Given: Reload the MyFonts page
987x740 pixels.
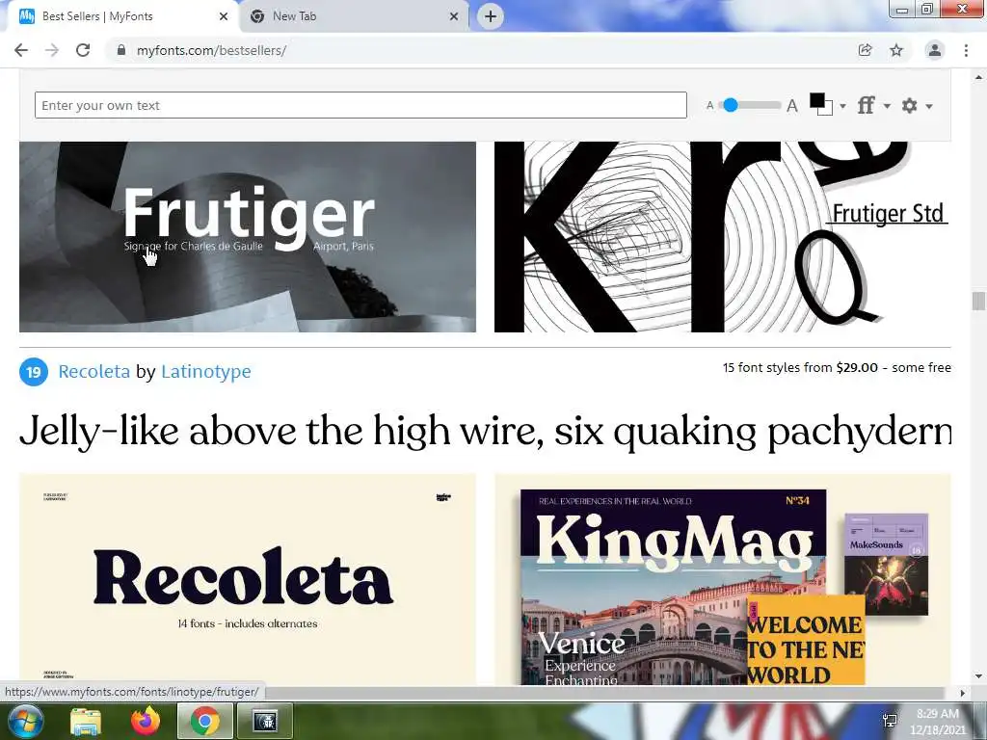Looking at the screenshot, I should coord(83,50).
